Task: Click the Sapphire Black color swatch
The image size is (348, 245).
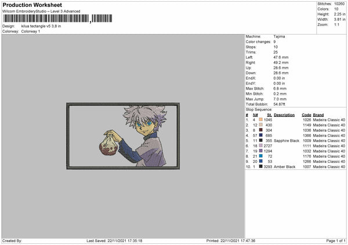Action: 261,140
